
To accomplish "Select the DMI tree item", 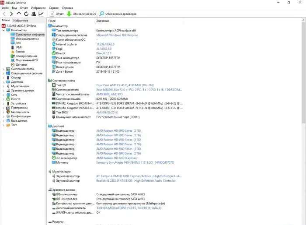I will [18, 43].
